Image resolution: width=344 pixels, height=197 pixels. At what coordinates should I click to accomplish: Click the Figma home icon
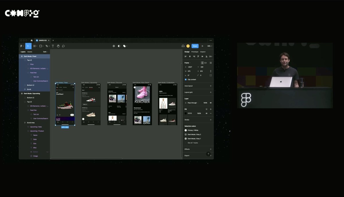32,40
